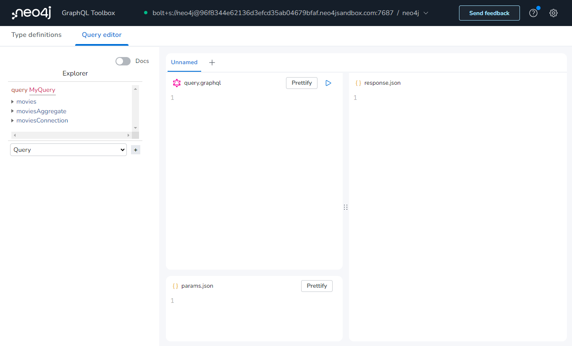Expand the moviesAggregate tree item
Viewport: 572px width, 346px height.
(x=12, y=111)
